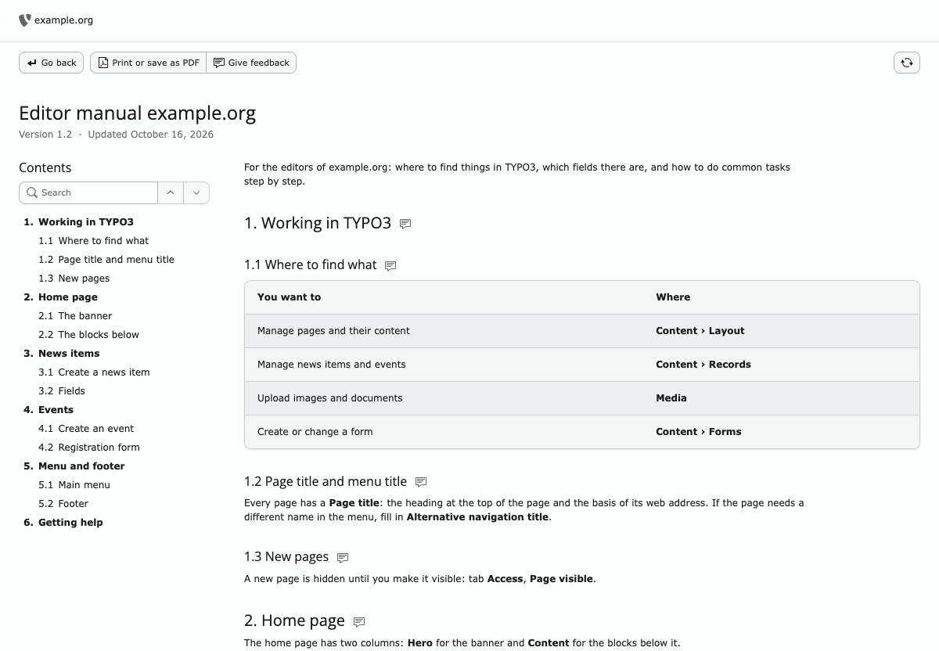Screen dimensions: 939x651
Task: Open 3.2 Fields in Contents
Action: click(62, 391)
